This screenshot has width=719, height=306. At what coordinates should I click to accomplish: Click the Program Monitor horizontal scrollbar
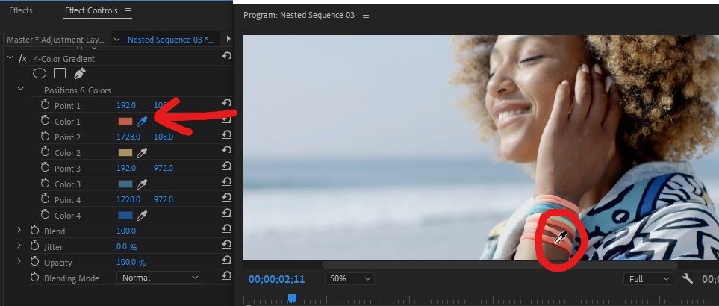tap(499, 265)
